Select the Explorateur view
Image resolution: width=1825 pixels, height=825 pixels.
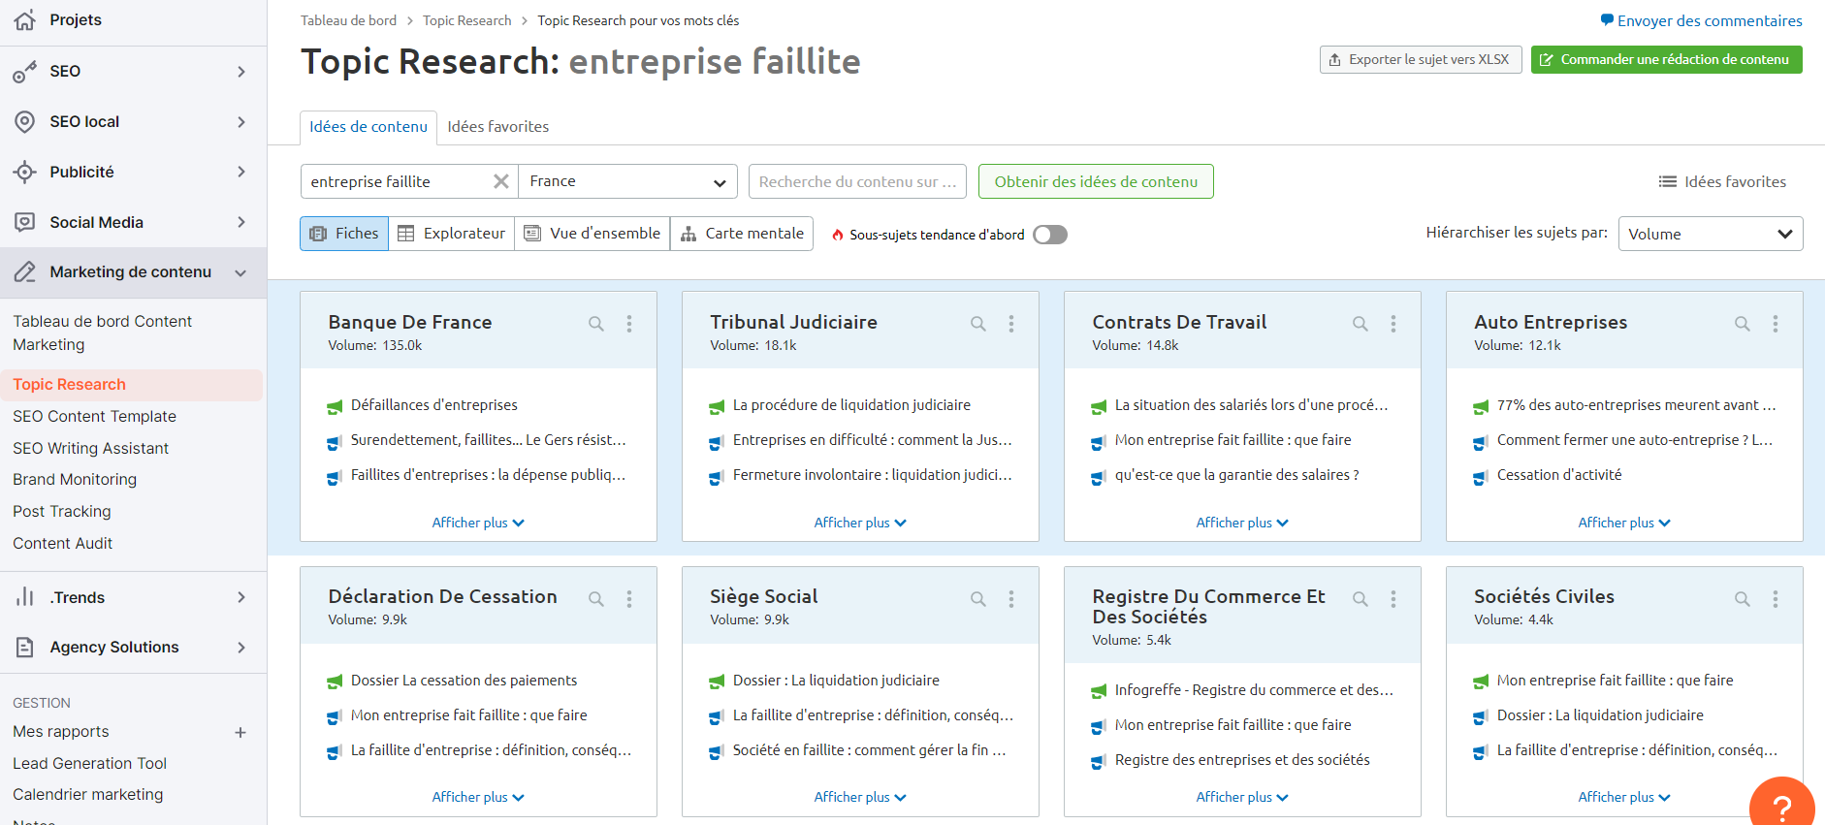coord(452,234)
